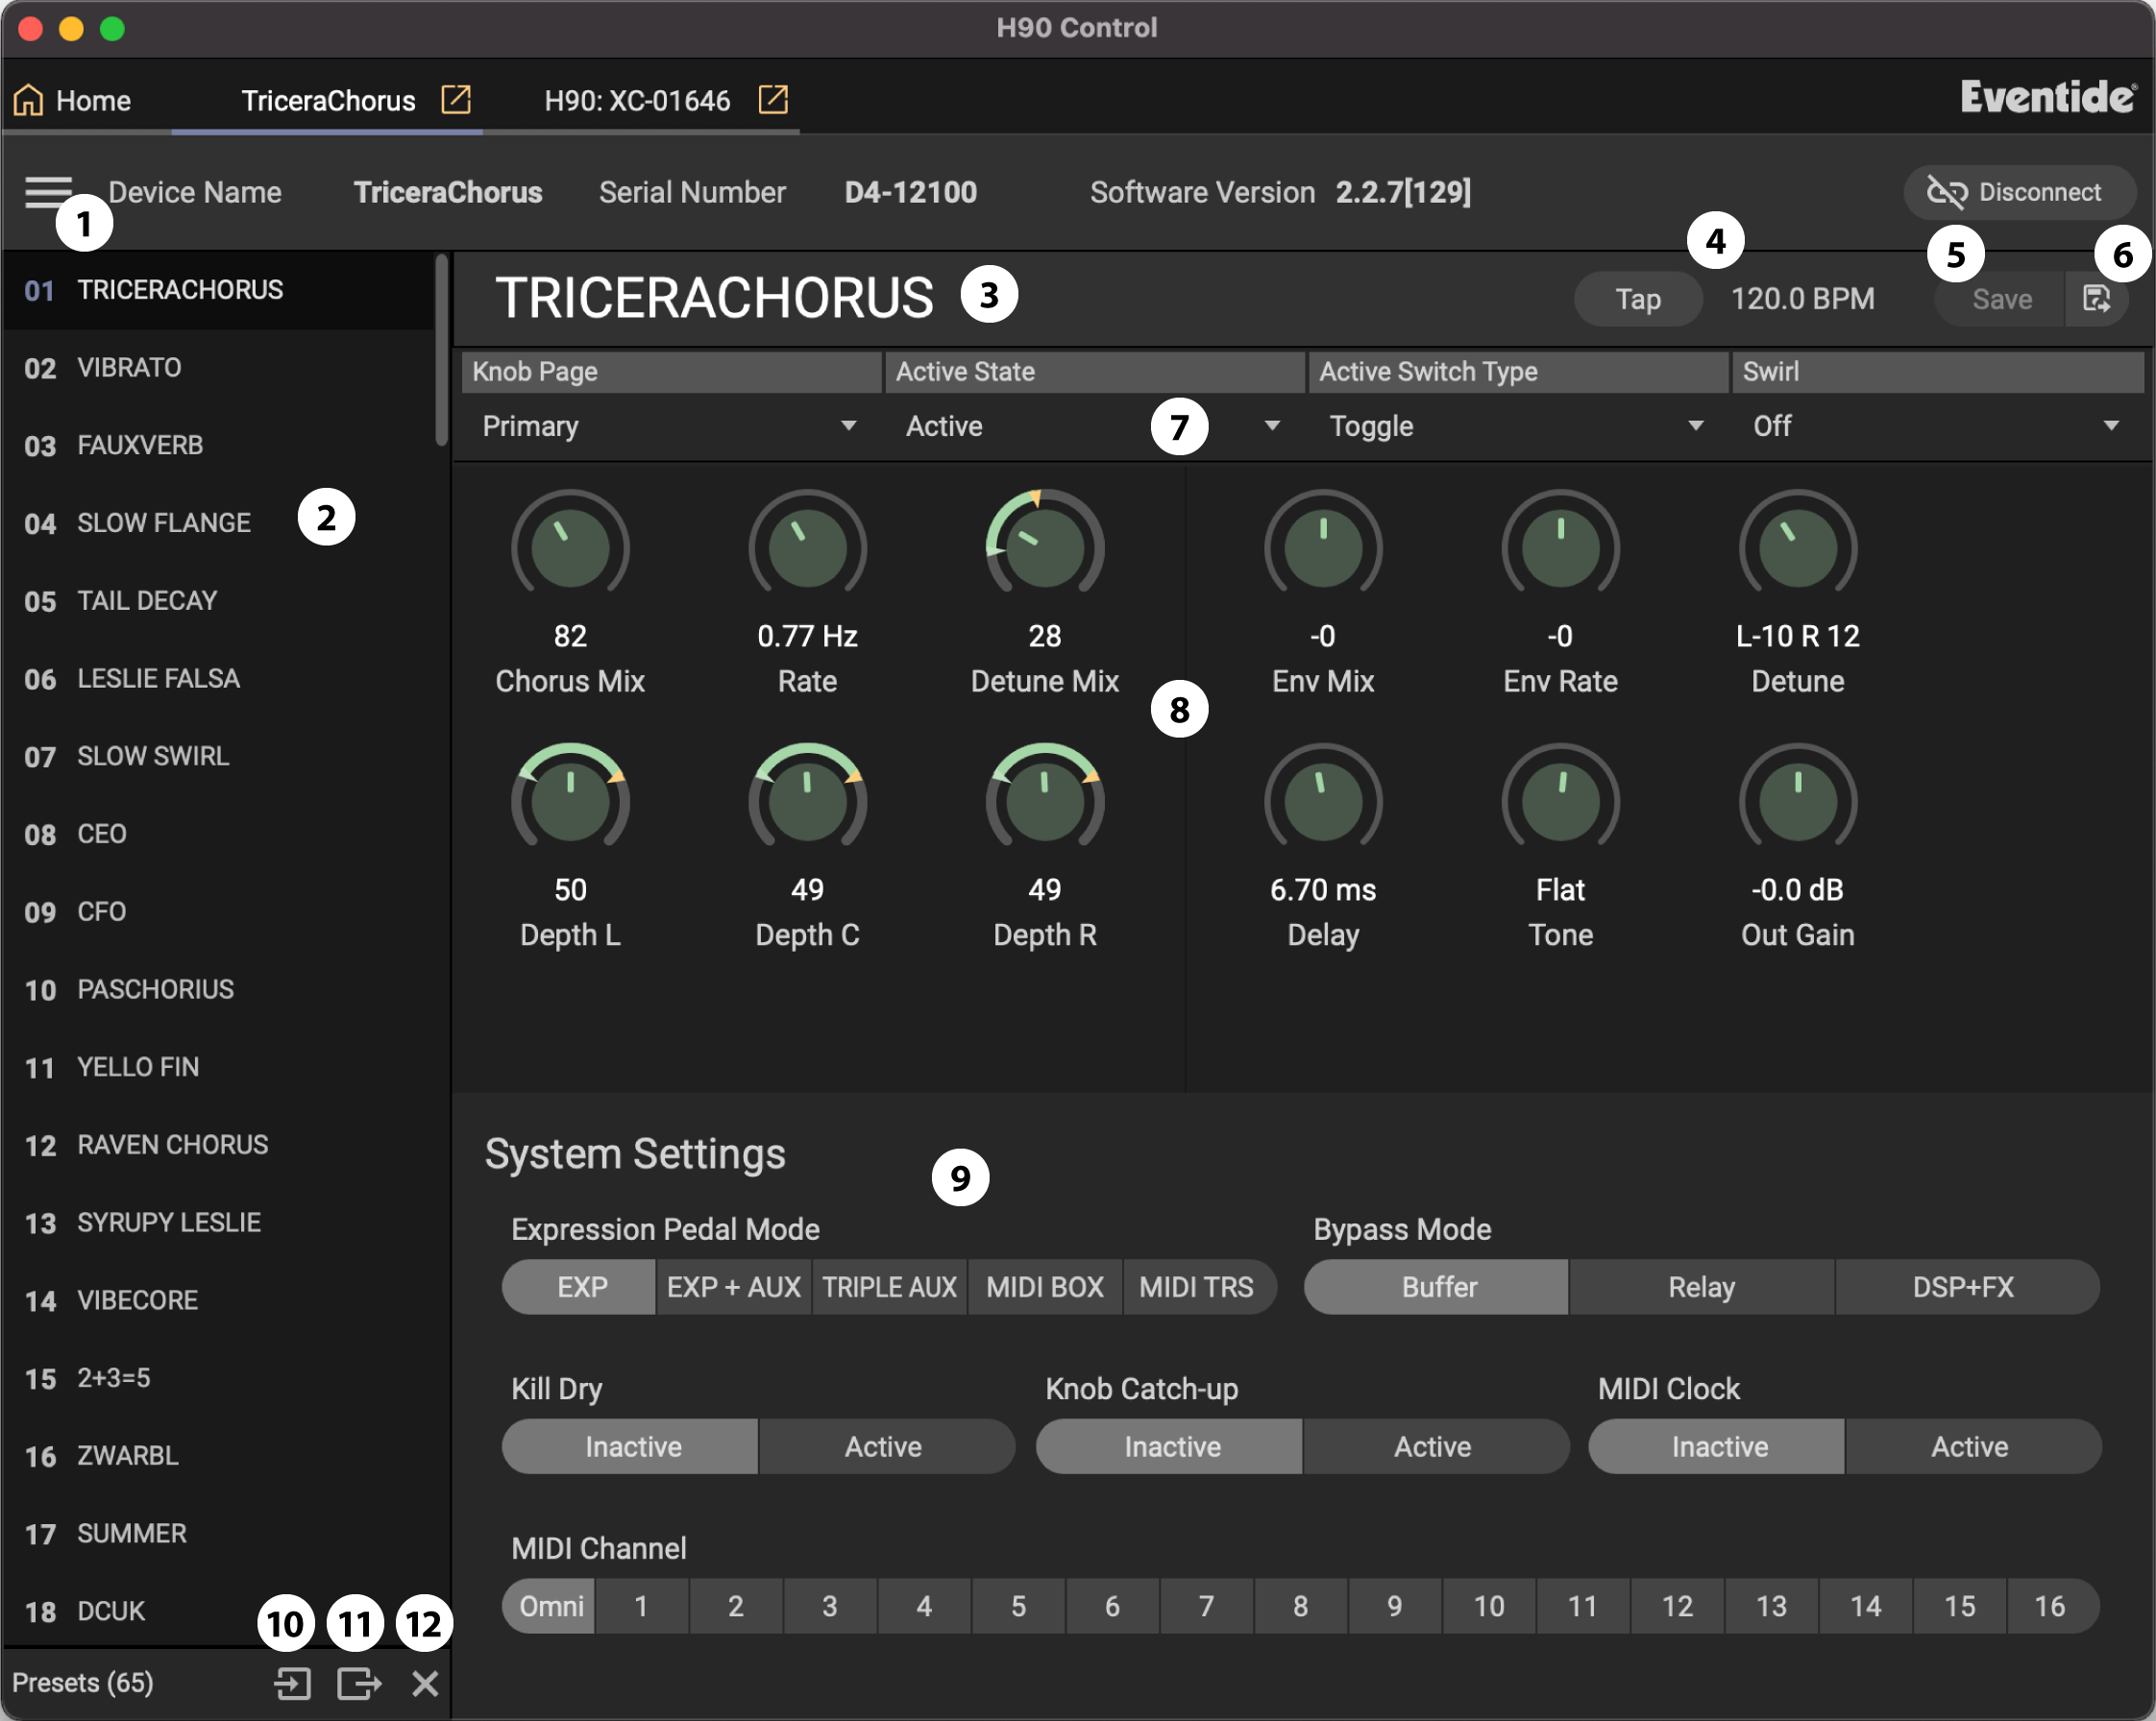Open the Knob Page dropdown
2156x1721 pixels.
pyautogui.click(x=670, y=426)
